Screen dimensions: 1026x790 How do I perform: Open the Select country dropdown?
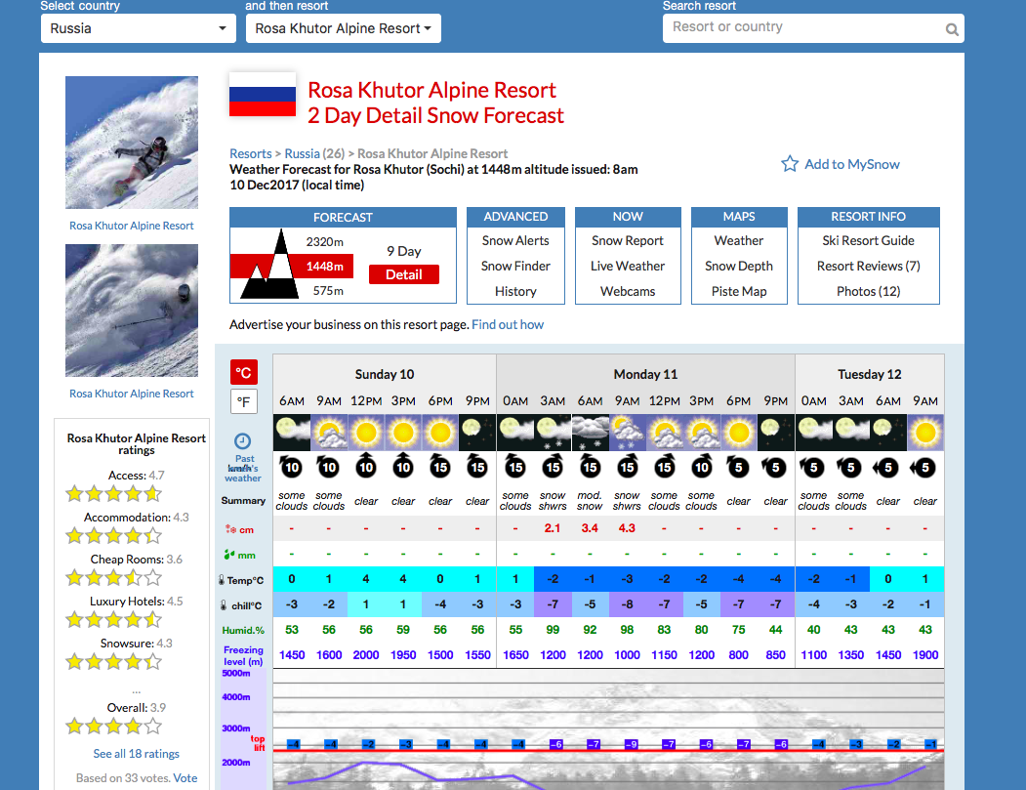pos(138,28)
